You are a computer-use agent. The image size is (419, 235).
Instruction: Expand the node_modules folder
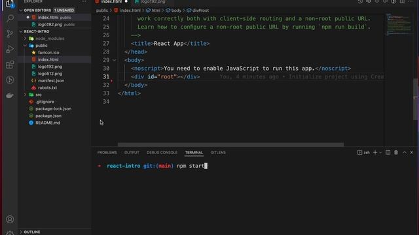26,39
